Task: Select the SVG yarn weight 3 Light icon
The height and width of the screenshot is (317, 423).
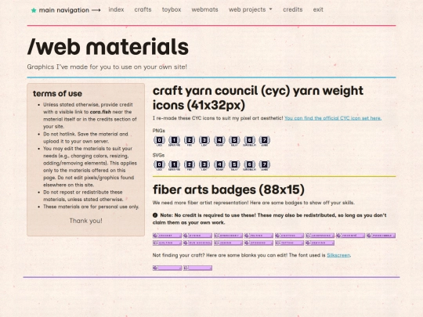Action: point(204,165)
